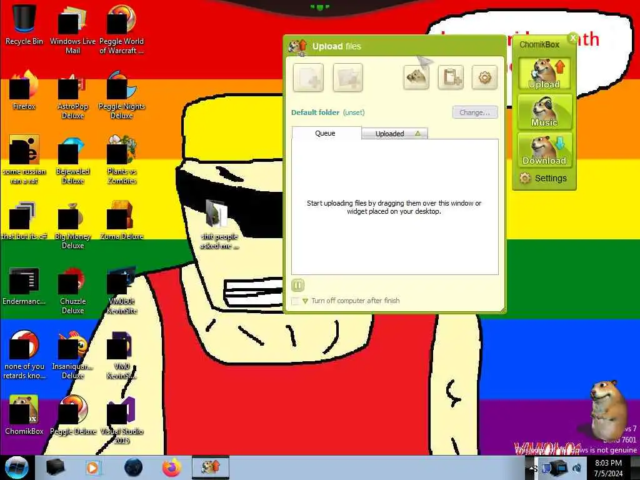
Task: Close the ChomikBox widget
Action: (573, 37)
